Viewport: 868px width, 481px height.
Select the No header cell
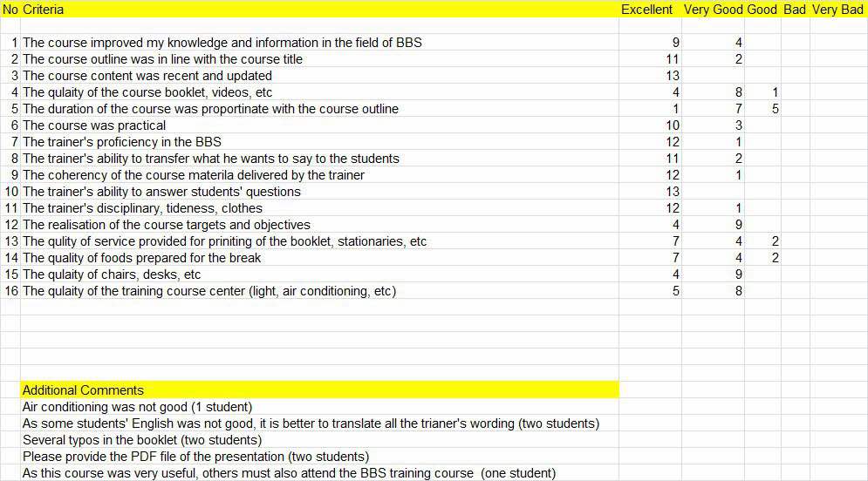click(x=10, y=10)
